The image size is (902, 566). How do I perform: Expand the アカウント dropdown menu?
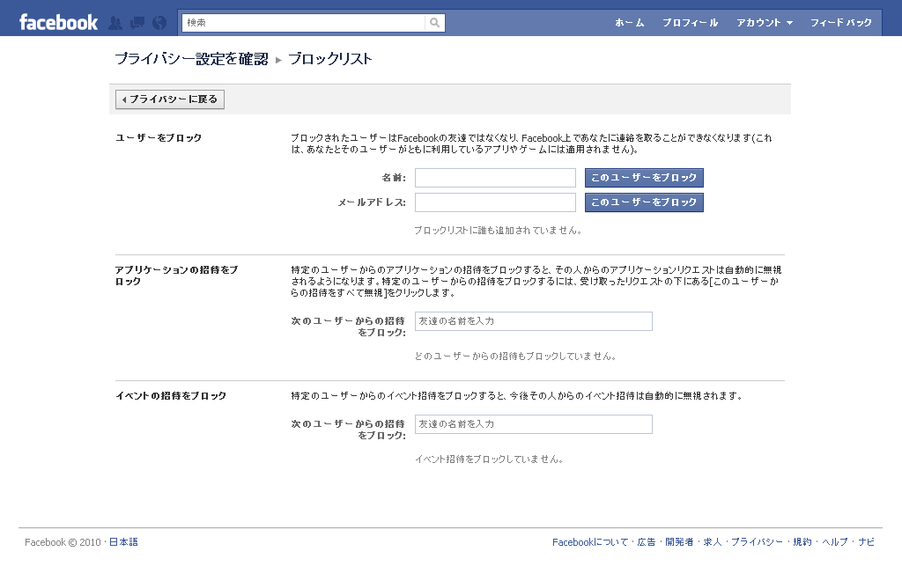point(764,22)
